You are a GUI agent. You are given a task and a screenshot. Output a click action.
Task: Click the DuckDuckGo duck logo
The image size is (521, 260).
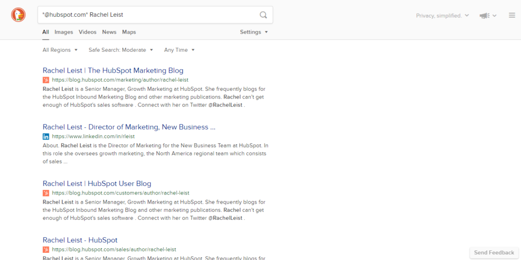click(x=18, y=15)
